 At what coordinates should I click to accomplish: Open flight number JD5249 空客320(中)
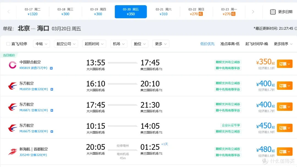(x=33, y=155)
